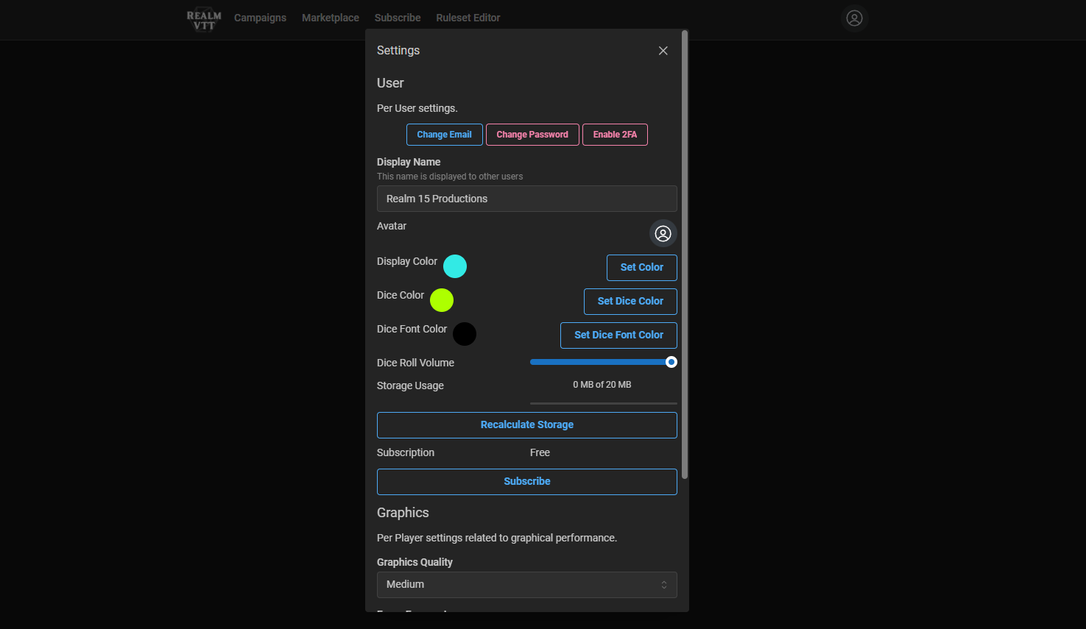
Task: Open the Subscribe nav link
Action: 398,18
